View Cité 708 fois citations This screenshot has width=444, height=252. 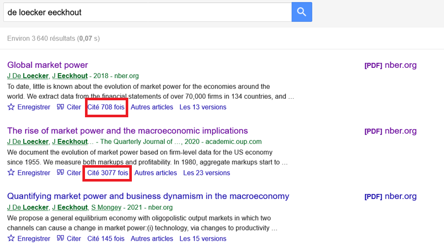pyautogui.click(x=106, y=107)
